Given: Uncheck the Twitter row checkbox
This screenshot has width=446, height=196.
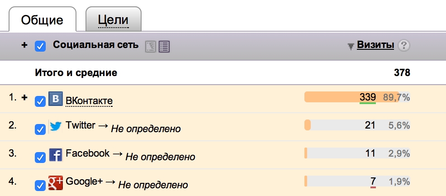Looking at the screenshot, I should (40, 129).
